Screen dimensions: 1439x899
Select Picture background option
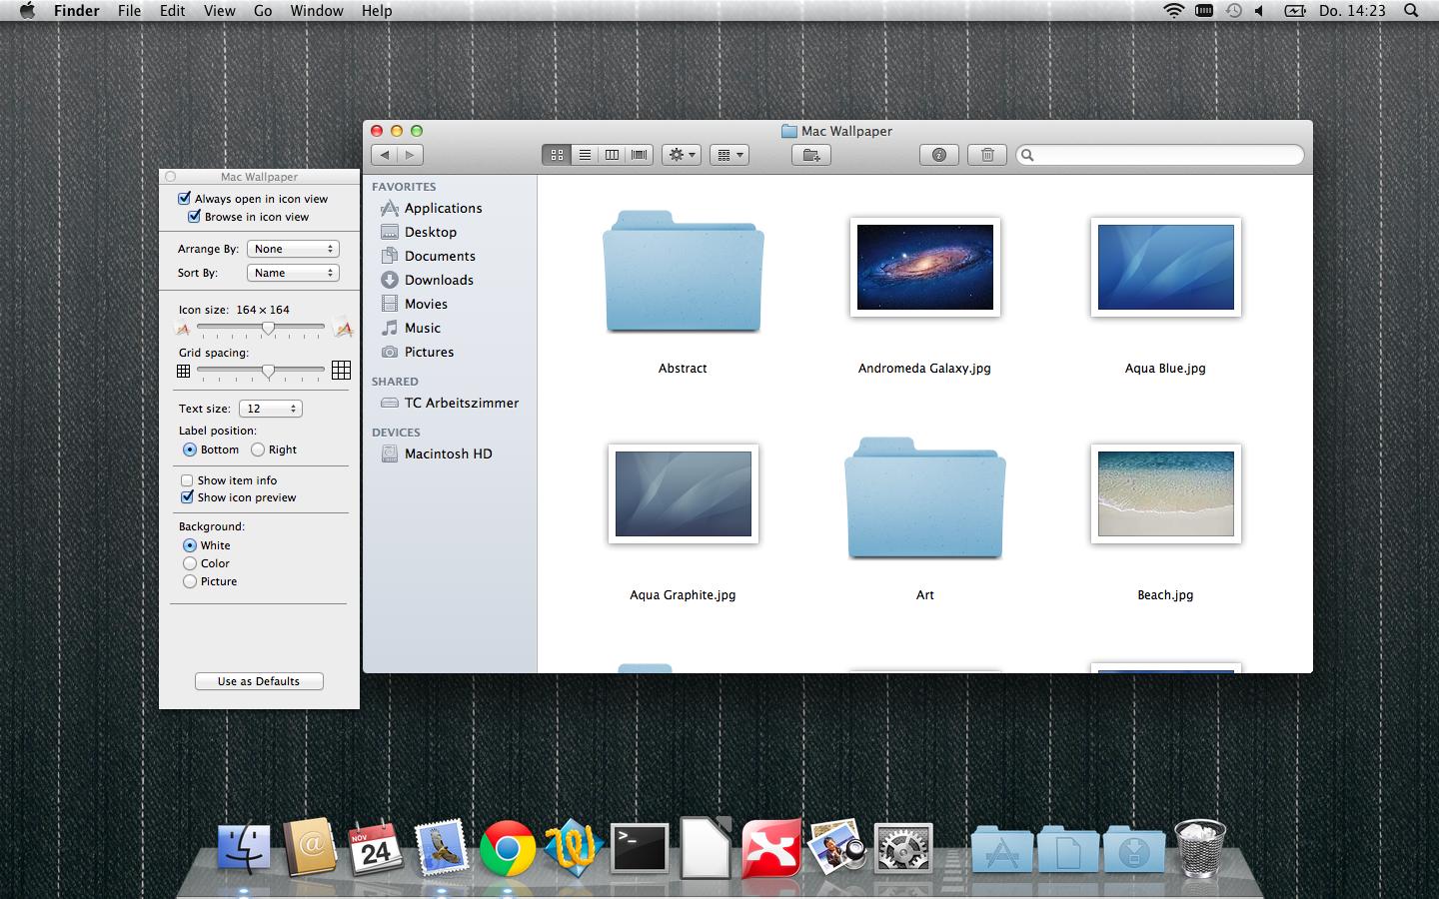point(190,581)
